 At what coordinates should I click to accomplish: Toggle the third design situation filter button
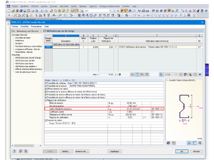point(142,74)
